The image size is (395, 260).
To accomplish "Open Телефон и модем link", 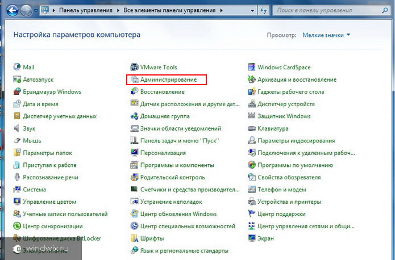I will [282, 190].
